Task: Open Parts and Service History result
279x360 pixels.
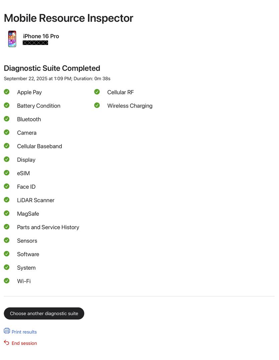Action: click(48, 227)
